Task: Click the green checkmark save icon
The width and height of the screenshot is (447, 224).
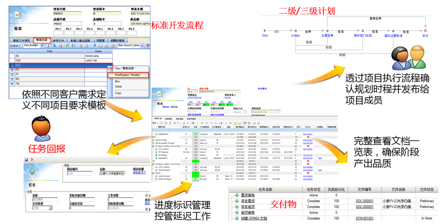Action: click(26, 160)
